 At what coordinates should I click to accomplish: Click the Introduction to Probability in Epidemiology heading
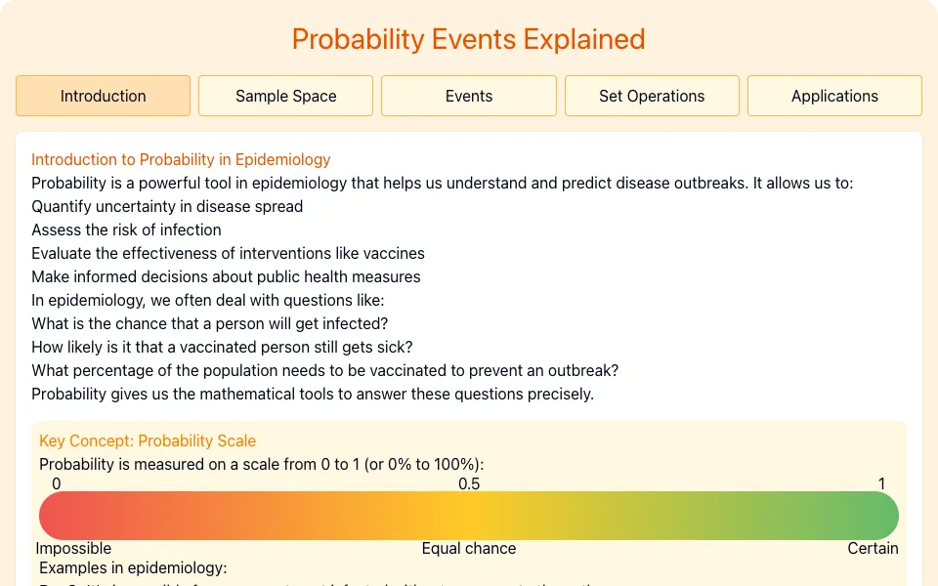(x=181, y=159)
